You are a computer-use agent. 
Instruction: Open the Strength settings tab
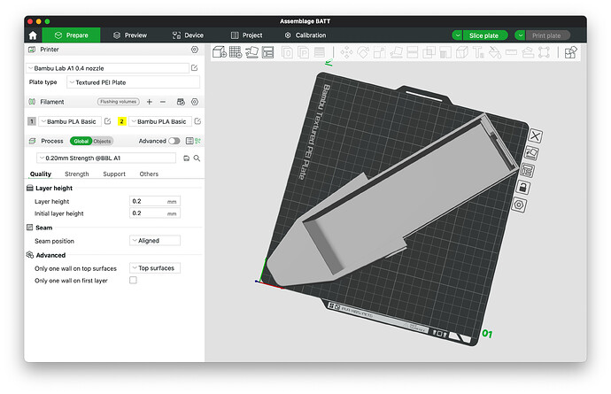pos(77,174)
